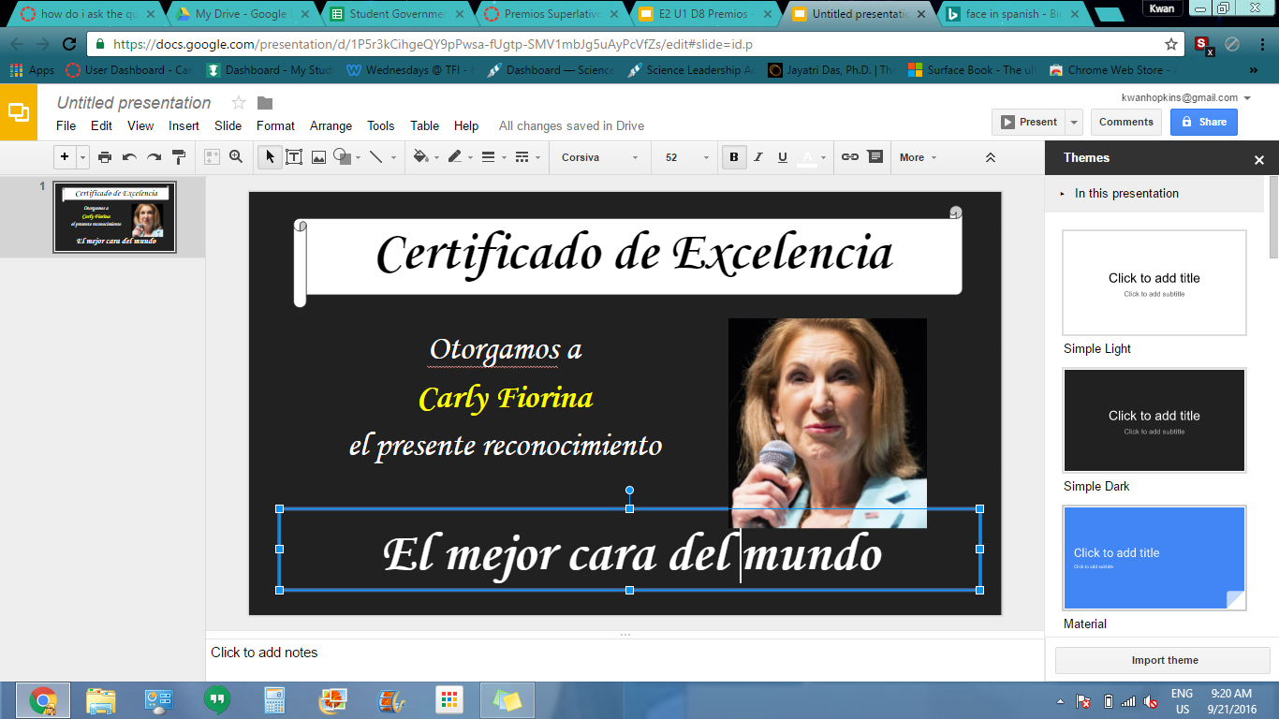Toggle Bold formatting button

pos(733,157)
